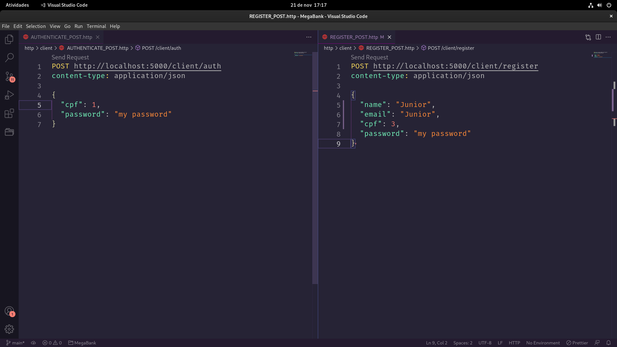617x347 pixels.
Task: Switch to AUTHENTICATE_POST.http tab
Action: pyautogui.click(x=61, y=37)
